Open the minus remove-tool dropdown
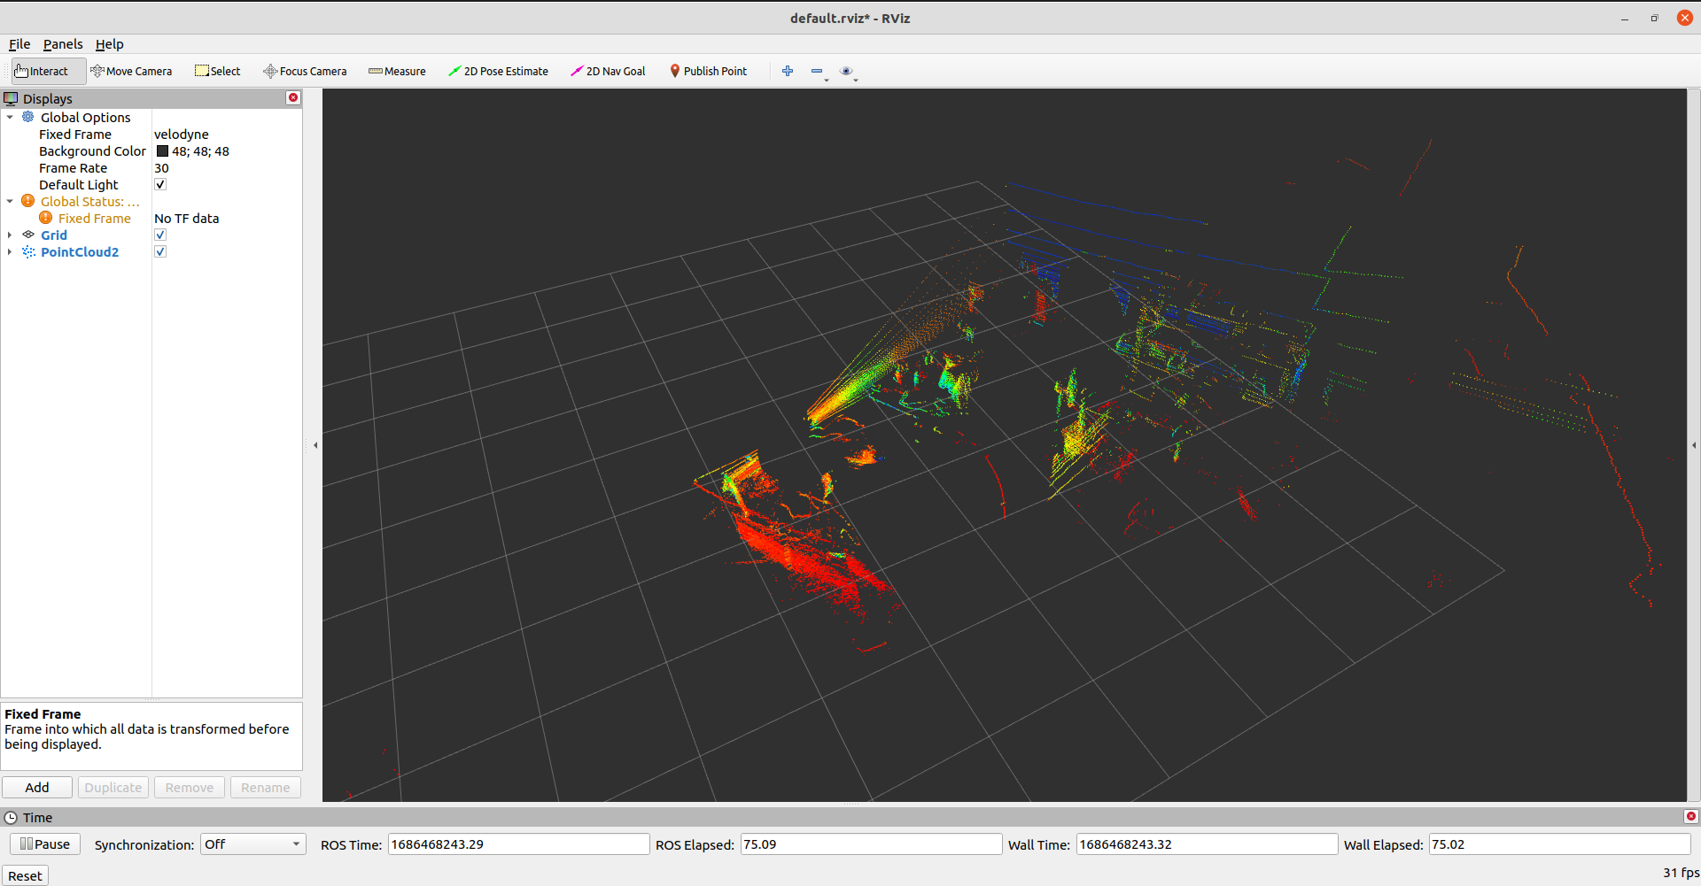The height and width of the screenshot is (886, 1701). coord(819,72)
